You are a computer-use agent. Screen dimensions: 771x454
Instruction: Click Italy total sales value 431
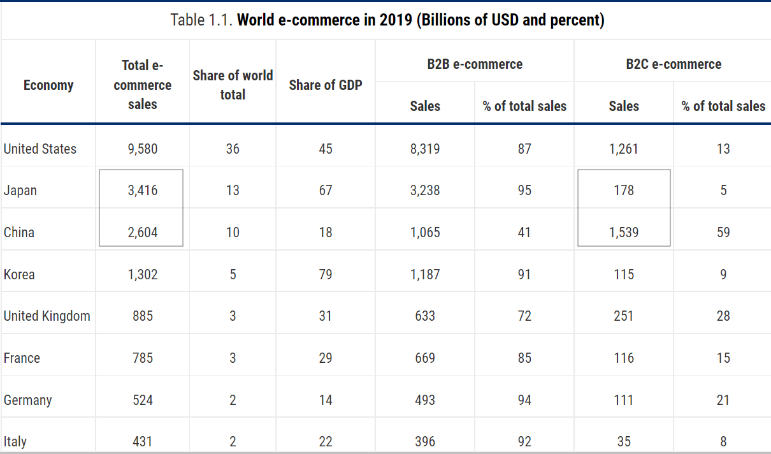pos(143,441)
